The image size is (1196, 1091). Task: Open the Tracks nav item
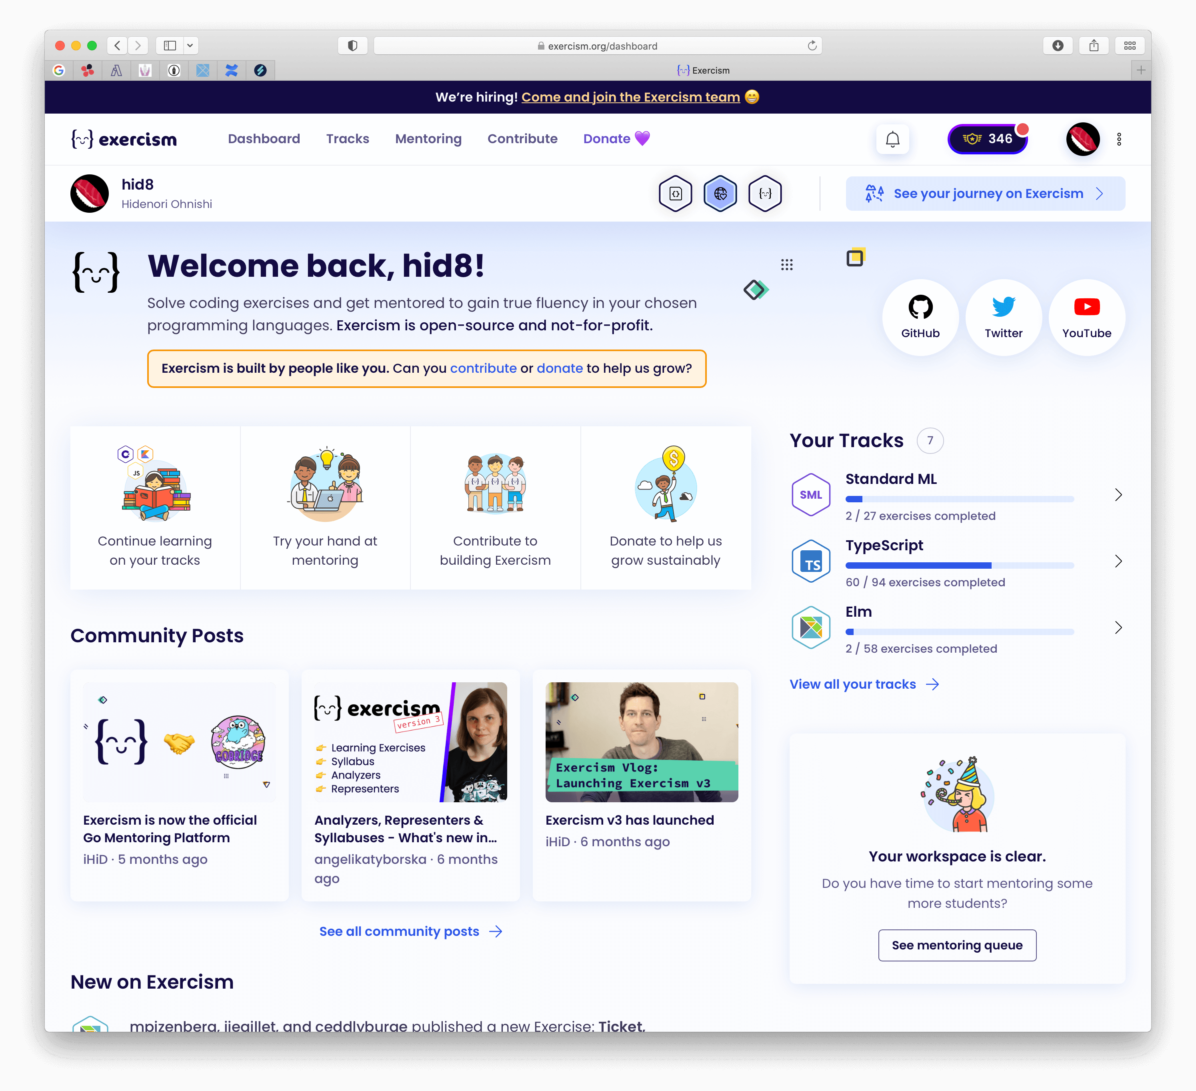click(348, 139)
